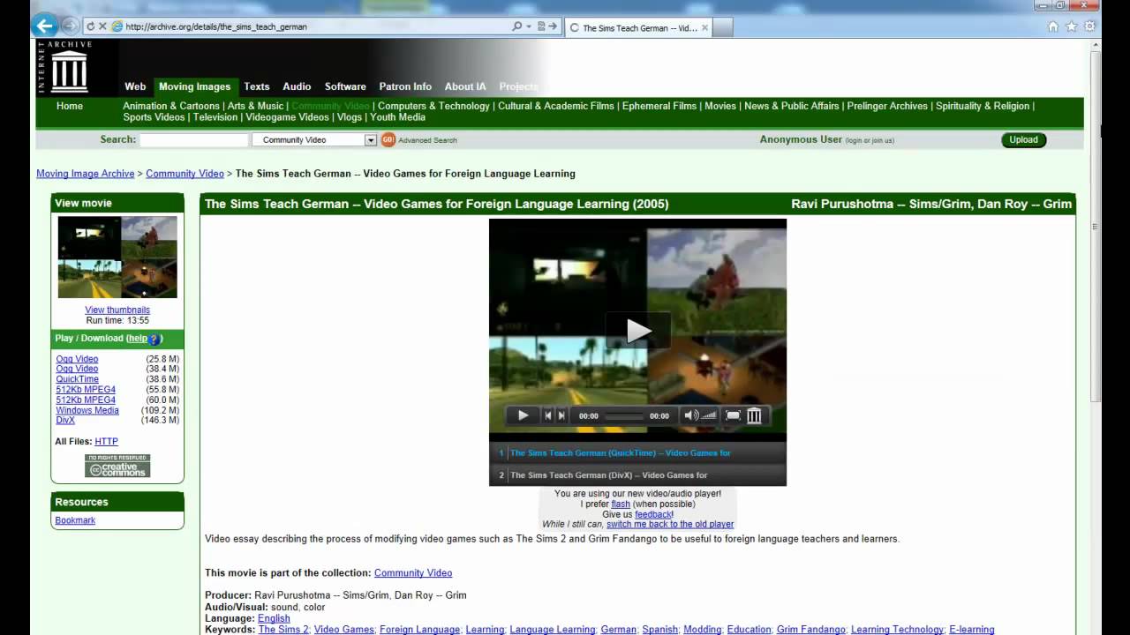Open About IA navigation tab
The width and height of the screenshot is (1130, 635).
[465, 86]
